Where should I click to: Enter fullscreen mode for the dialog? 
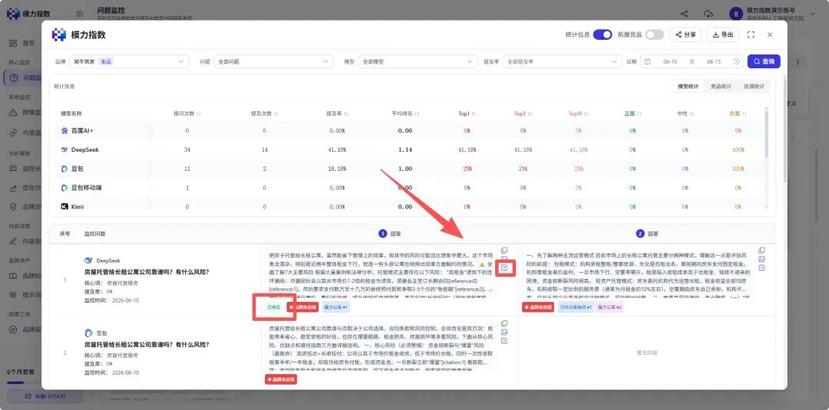click(x=750, y=34)
